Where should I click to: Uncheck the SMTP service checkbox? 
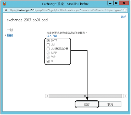[48, 41]
